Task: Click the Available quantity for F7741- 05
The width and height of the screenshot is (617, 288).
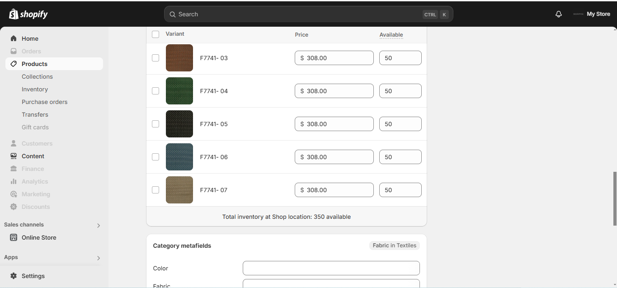Action: (400, 124)
